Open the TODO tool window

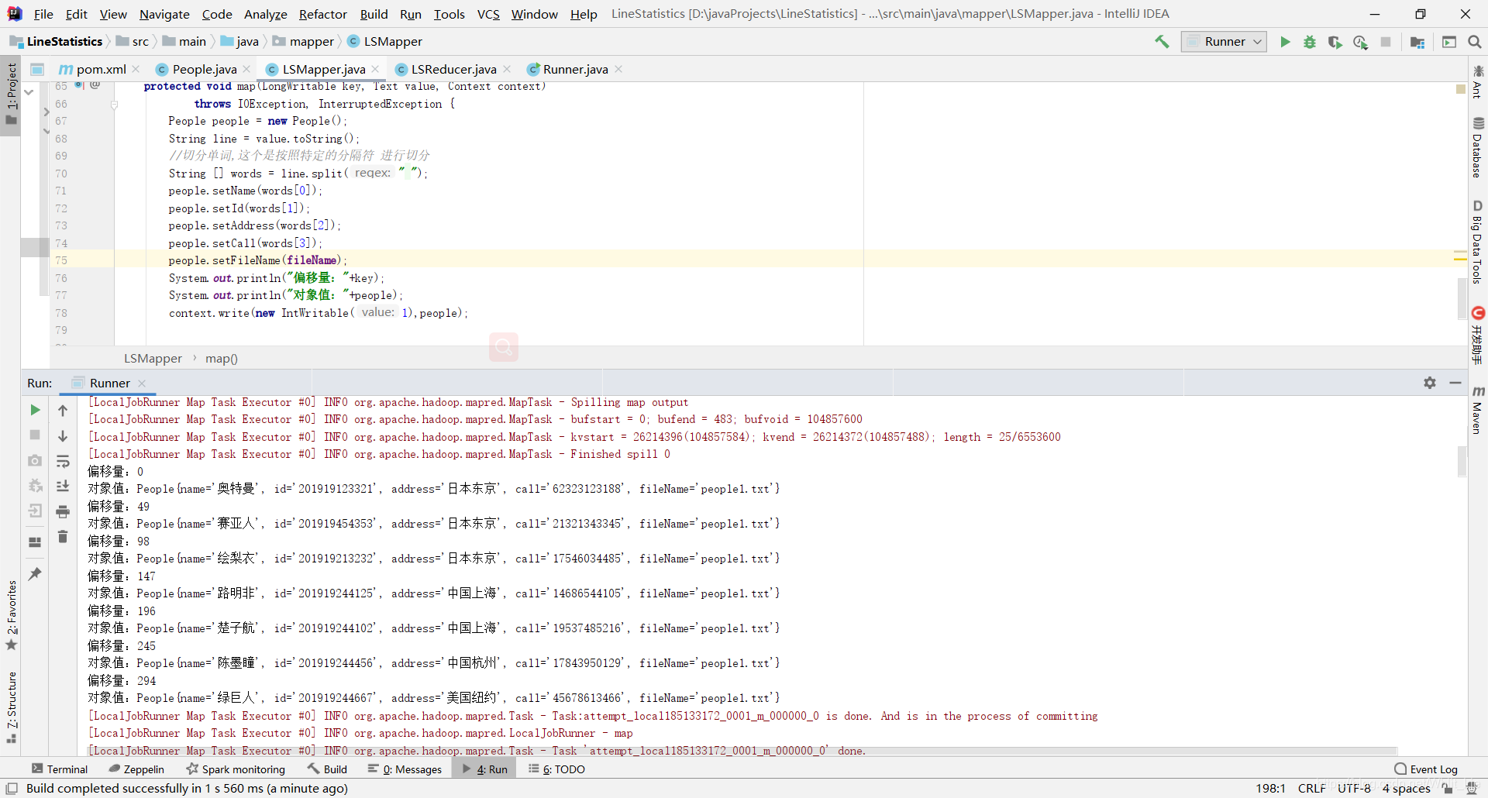pos(556,769)
